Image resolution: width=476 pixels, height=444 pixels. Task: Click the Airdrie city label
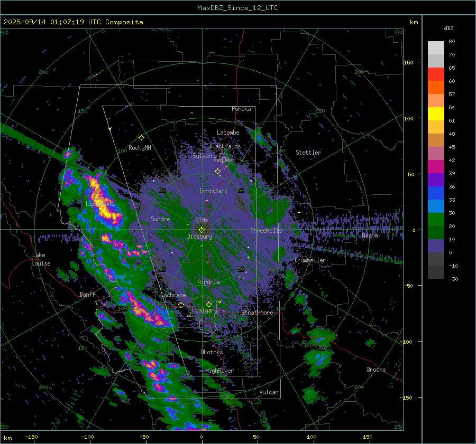[208, 282]
